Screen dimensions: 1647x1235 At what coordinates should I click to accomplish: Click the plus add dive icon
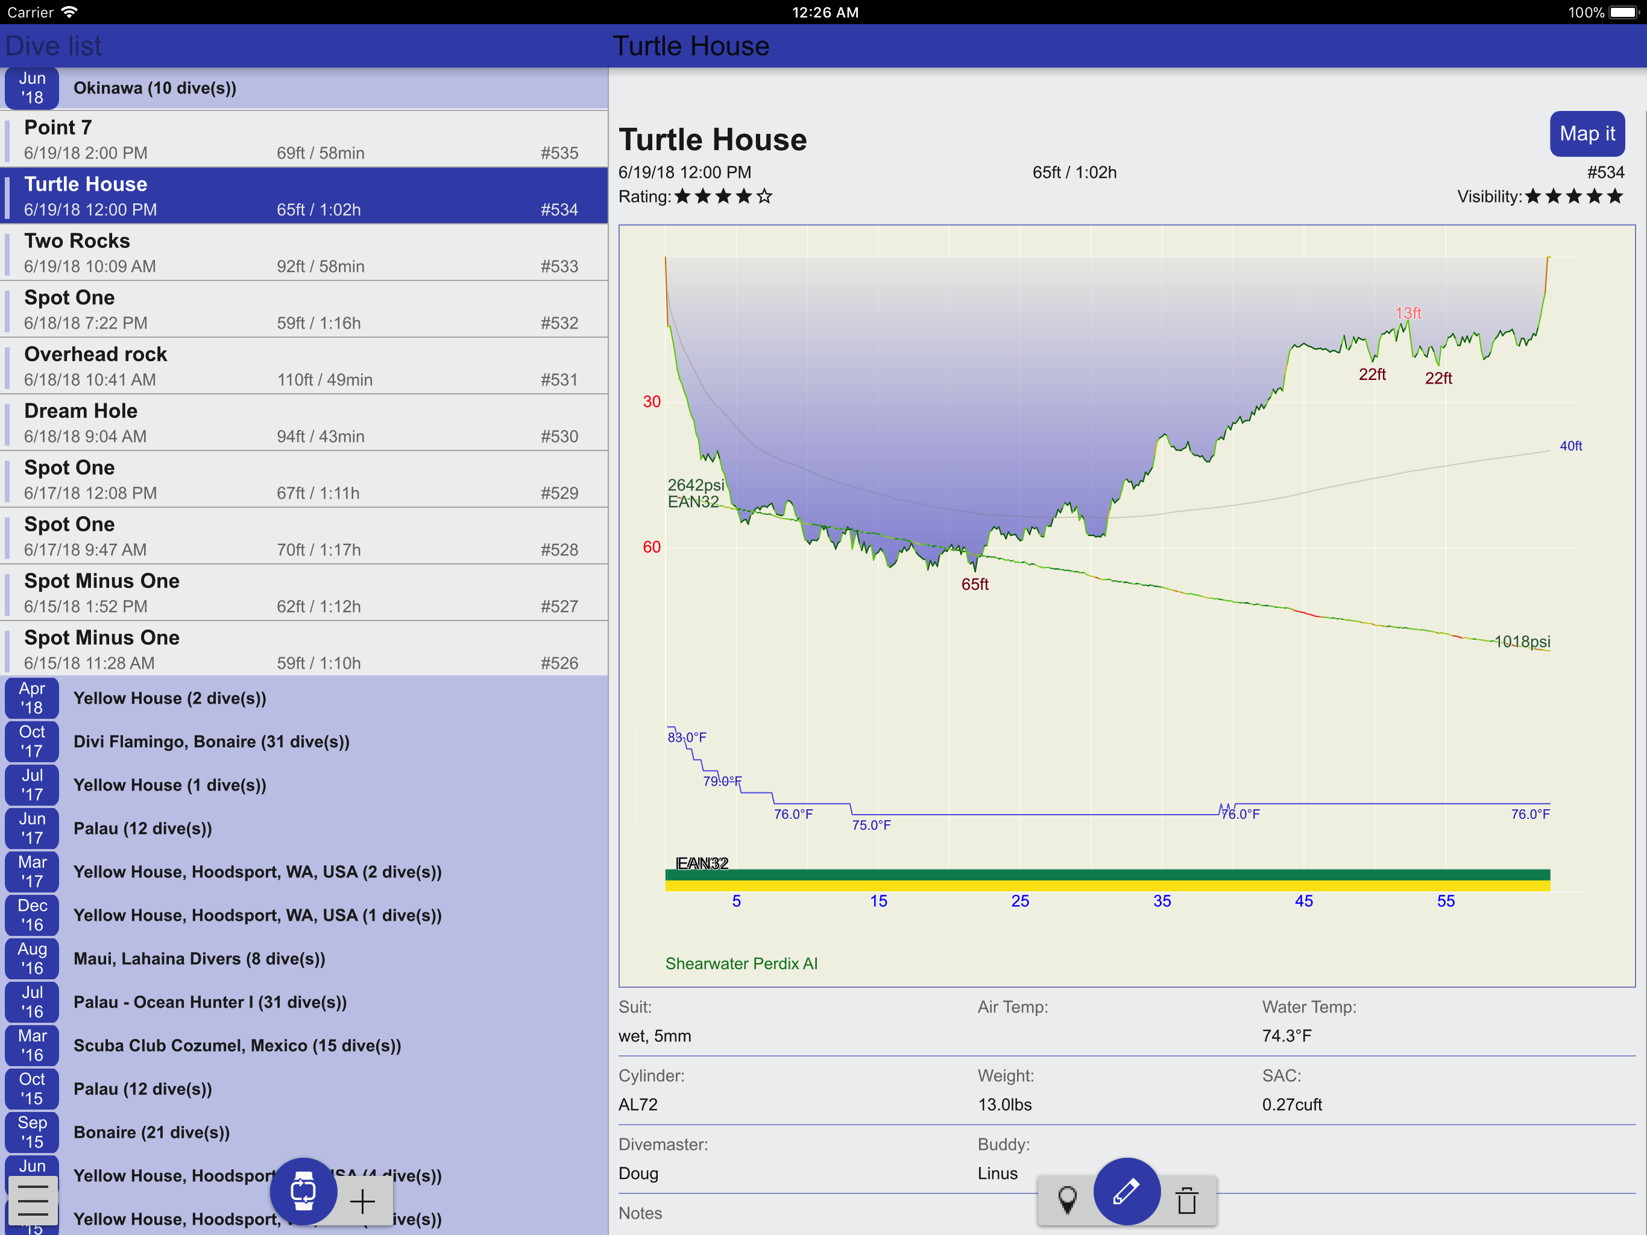(x=362, y=1201)
